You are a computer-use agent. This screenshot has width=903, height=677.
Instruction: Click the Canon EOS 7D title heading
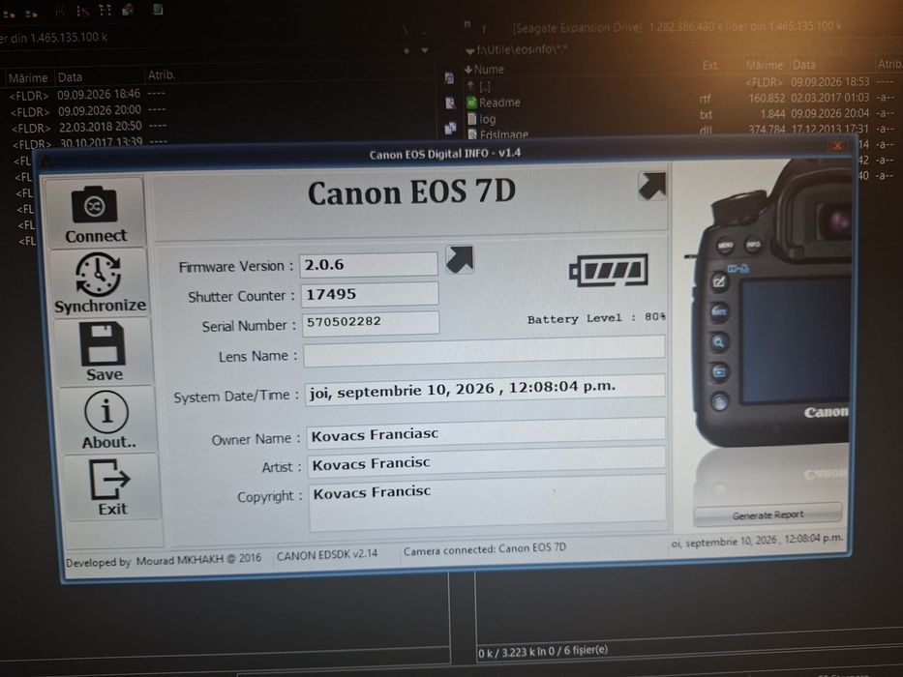point(411,192)
